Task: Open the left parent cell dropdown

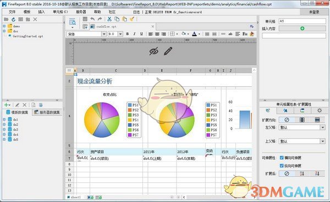Action: (323, 127)
